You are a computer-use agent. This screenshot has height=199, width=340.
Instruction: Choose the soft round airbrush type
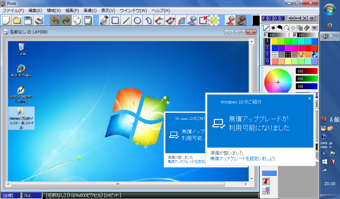click(x=273, y=28)
